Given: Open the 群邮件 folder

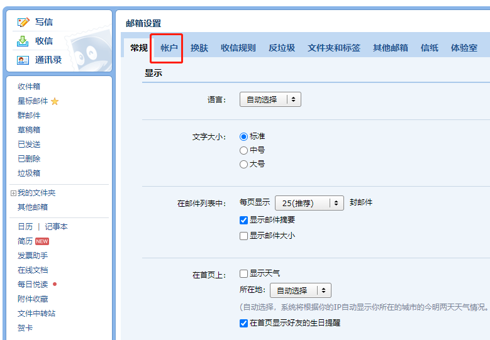Looking at the screenshot, I should pos(29,116).
